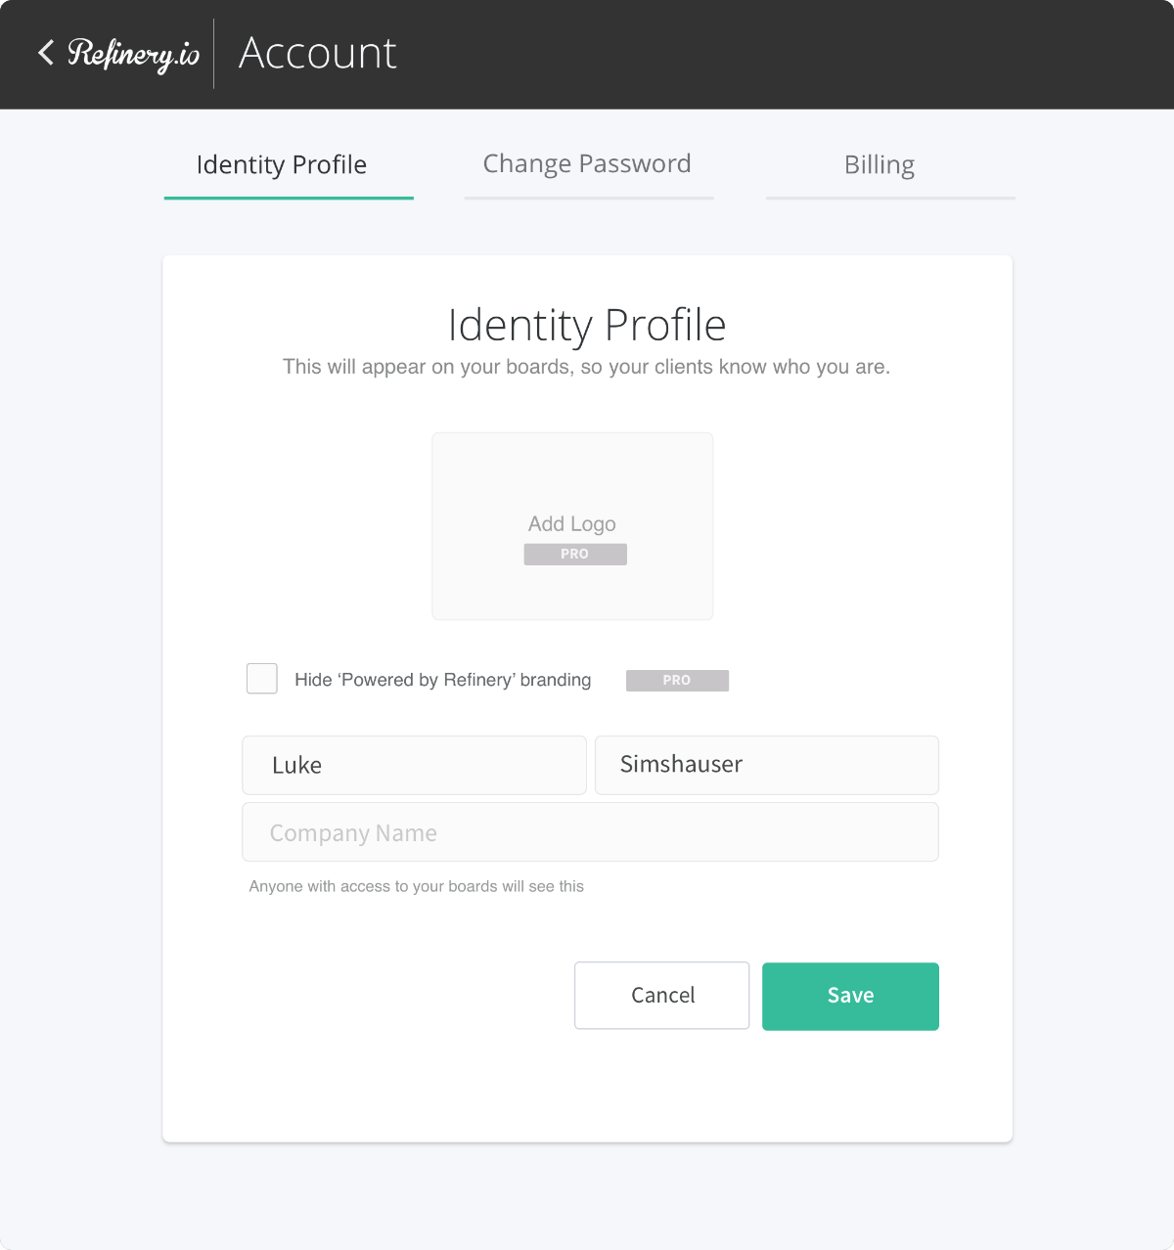This screenshot has height=1250, width=1174.
Task: Click the 'Anyone with access' helper text
Action: [x=417, y=886]
